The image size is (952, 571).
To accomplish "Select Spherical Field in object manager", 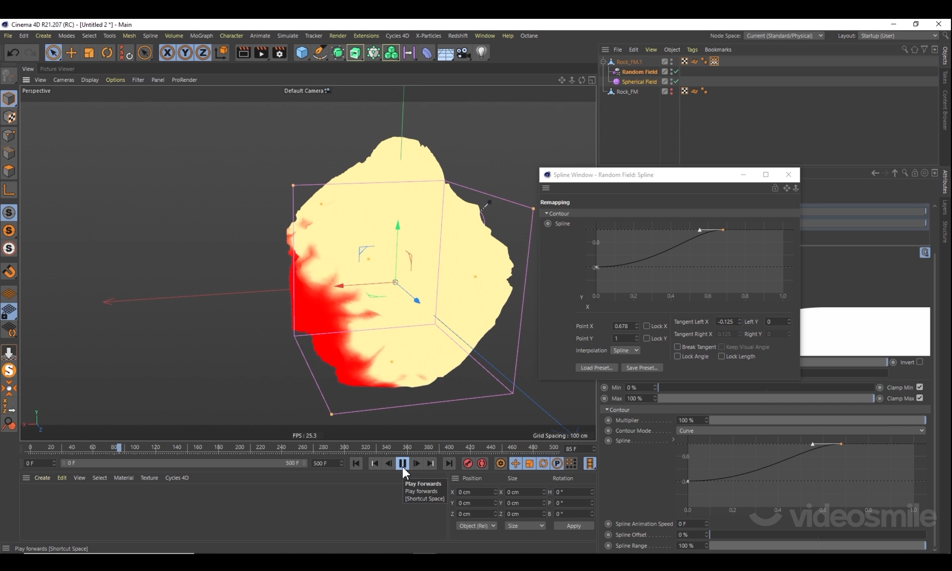I will coord(639,82).
